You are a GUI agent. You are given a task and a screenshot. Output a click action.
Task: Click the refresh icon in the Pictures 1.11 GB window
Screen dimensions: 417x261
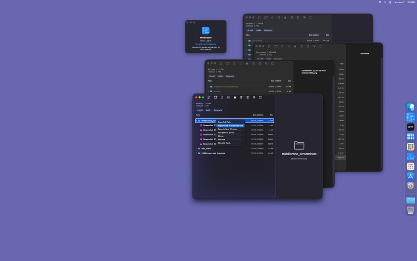click(234, 63)
